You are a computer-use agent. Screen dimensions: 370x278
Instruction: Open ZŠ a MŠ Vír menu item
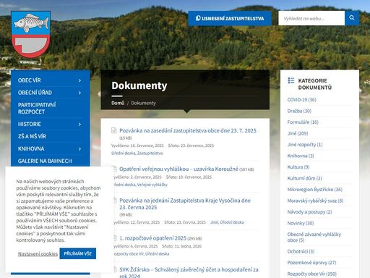point(32,136)
